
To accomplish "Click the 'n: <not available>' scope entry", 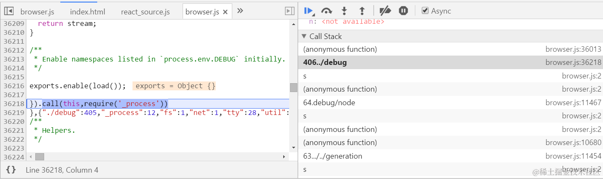I will [x=347, y=22].
